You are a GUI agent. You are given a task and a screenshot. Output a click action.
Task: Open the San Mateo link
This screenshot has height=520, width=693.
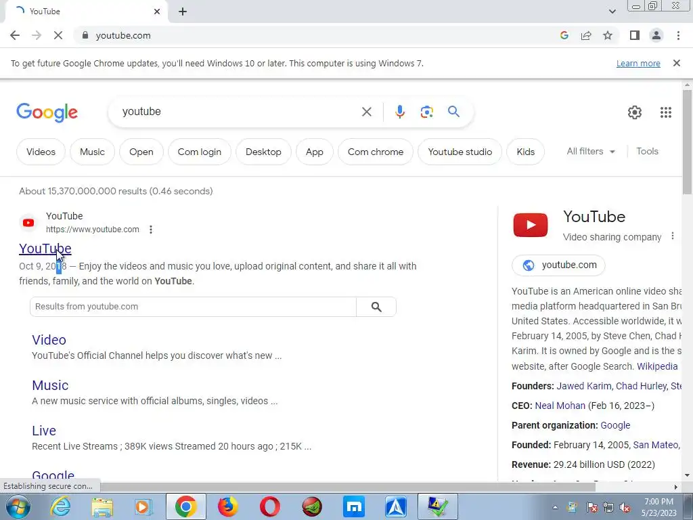(655, 445)
